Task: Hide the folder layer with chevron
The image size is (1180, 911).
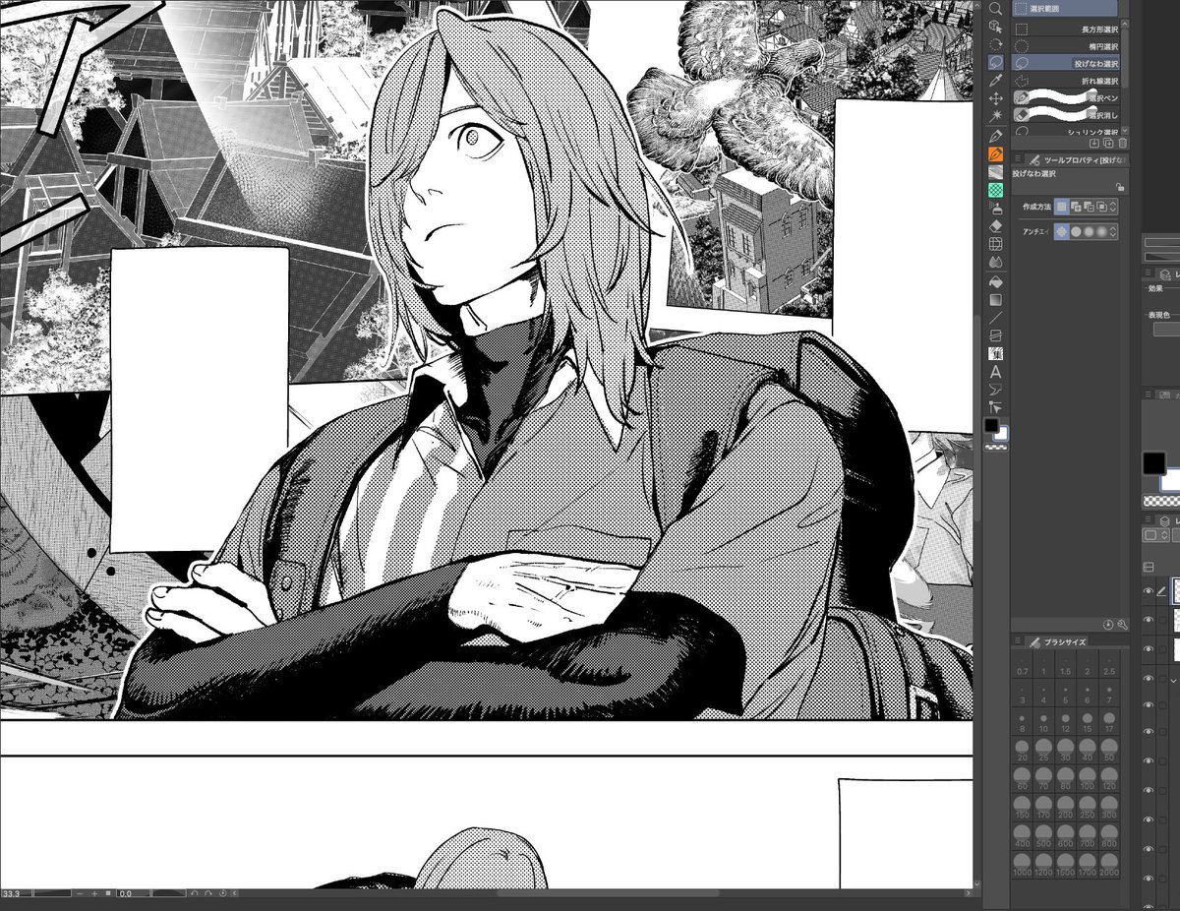Action: point(1149,679)
